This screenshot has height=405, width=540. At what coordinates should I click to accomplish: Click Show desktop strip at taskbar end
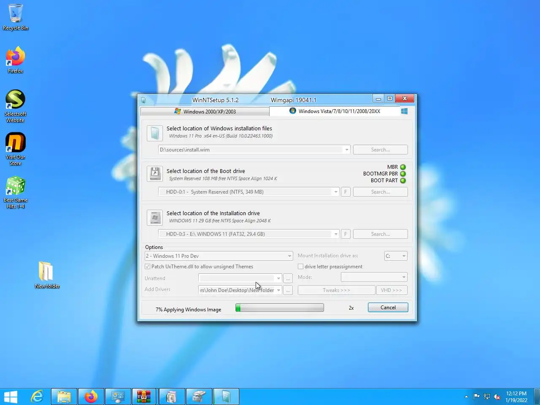coord(537,397)
